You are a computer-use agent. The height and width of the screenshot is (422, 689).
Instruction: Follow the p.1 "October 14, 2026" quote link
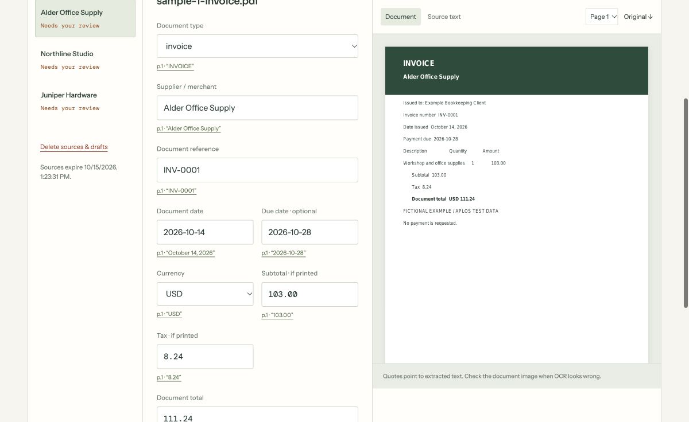point(185,253)
